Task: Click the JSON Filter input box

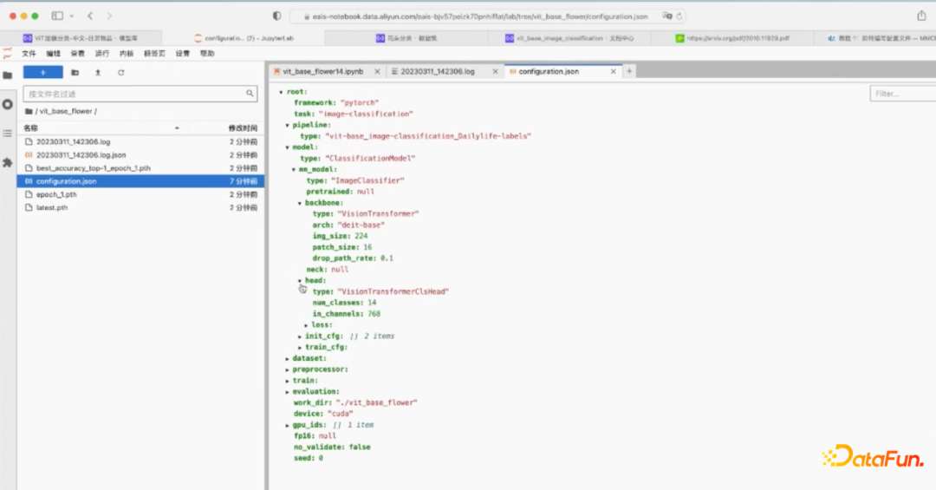Action: tap(902, 94)
